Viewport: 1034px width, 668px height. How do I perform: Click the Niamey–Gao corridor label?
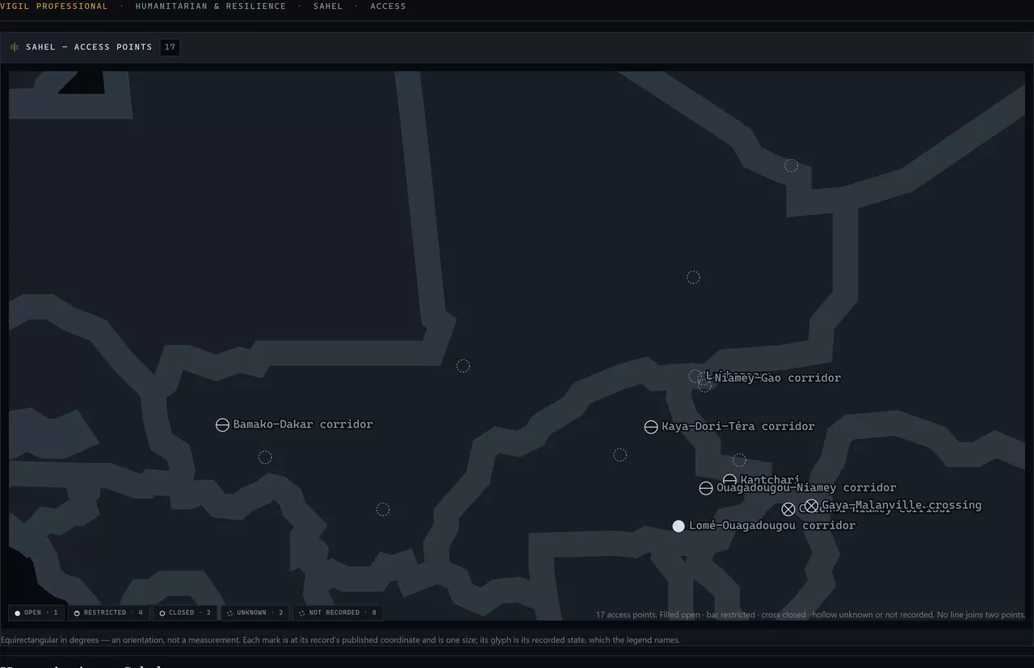pyautogui.click(x=778, y=378)
